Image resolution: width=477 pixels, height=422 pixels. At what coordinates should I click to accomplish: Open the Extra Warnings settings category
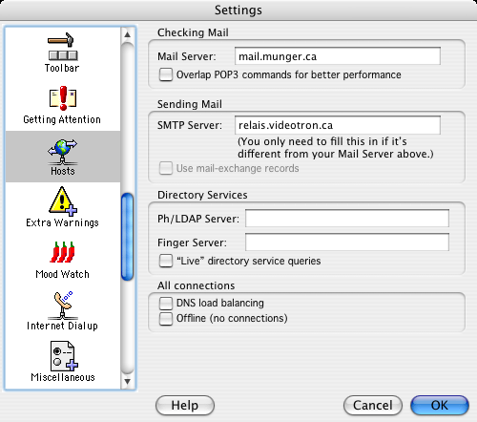pos(62,207)
